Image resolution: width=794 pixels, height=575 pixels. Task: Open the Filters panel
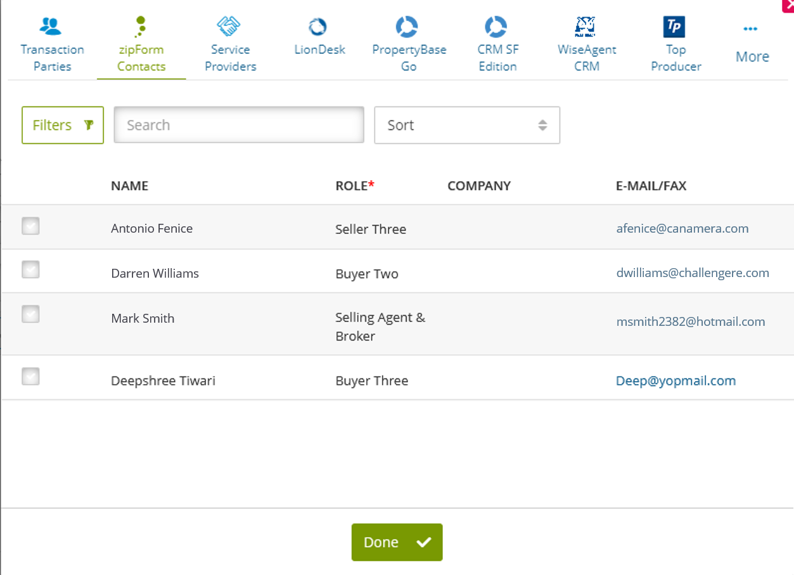pos(62,125)
